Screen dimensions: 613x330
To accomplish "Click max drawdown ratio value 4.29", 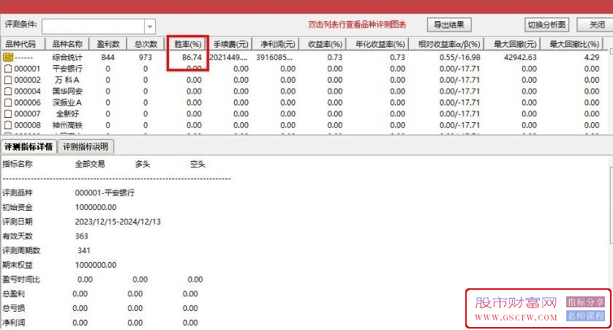I will (592, 58).
